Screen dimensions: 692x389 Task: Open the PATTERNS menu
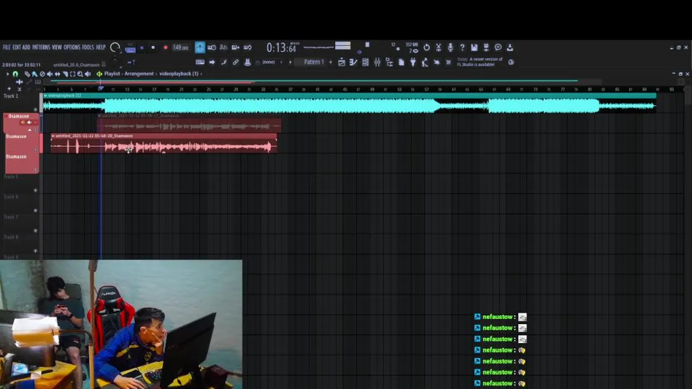coord(41,47)
